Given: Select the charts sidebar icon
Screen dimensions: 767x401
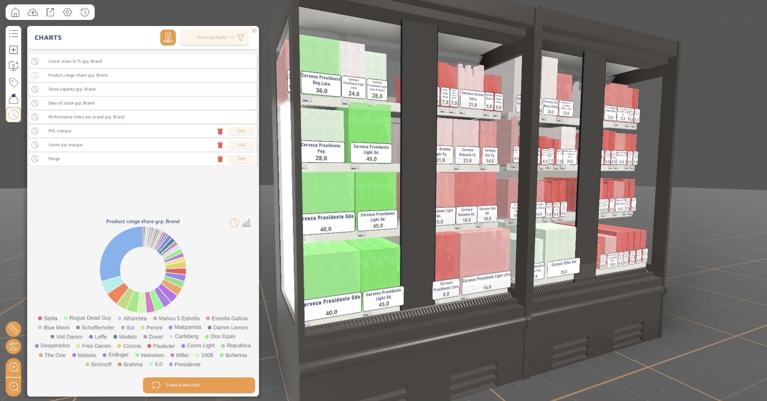Looking at the screenshot, I should click(x=14, y=115).
